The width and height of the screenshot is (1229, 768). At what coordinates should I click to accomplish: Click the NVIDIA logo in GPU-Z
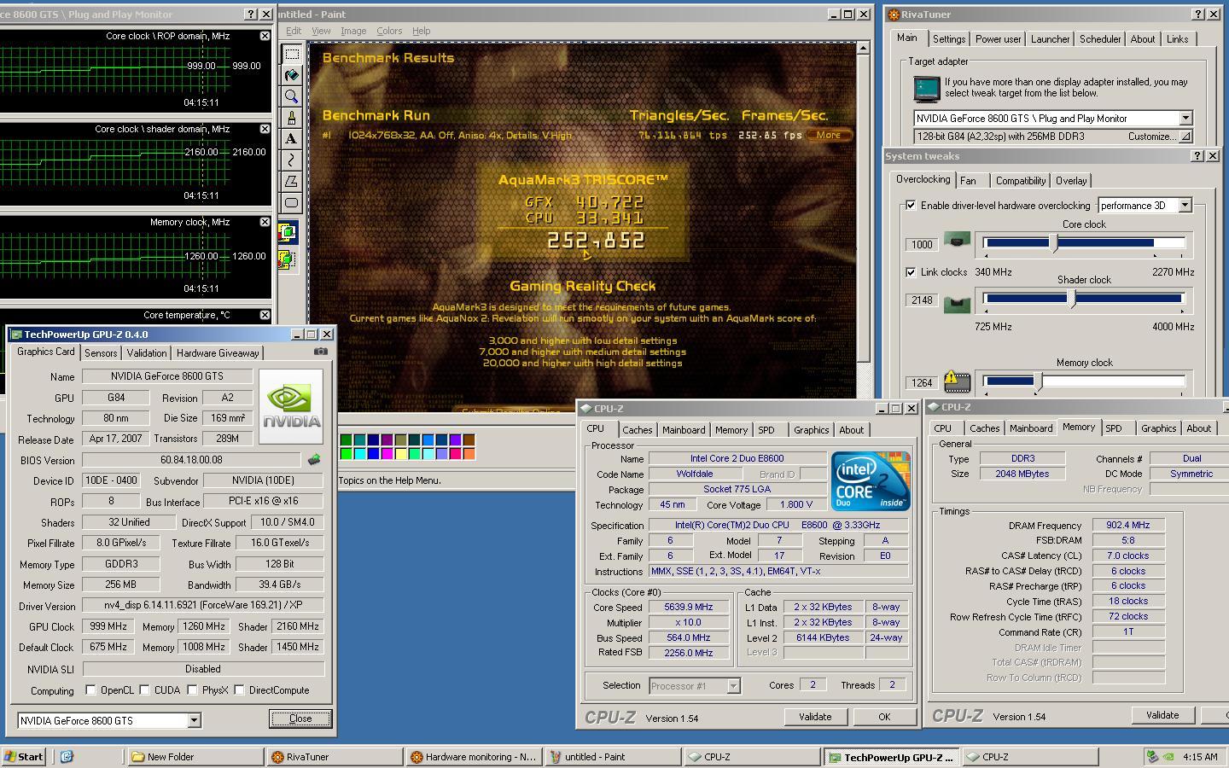click(291, 405)
